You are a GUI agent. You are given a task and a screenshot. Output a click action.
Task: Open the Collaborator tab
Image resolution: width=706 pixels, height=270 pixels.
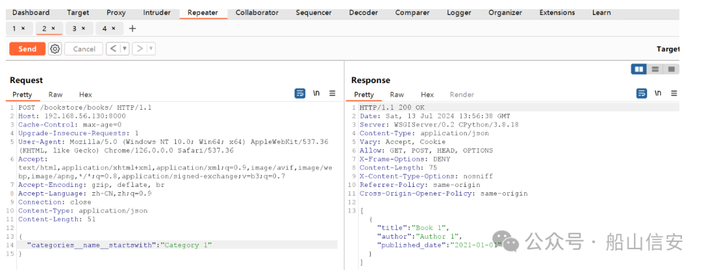pyautogui.click(x=257, y=12)
